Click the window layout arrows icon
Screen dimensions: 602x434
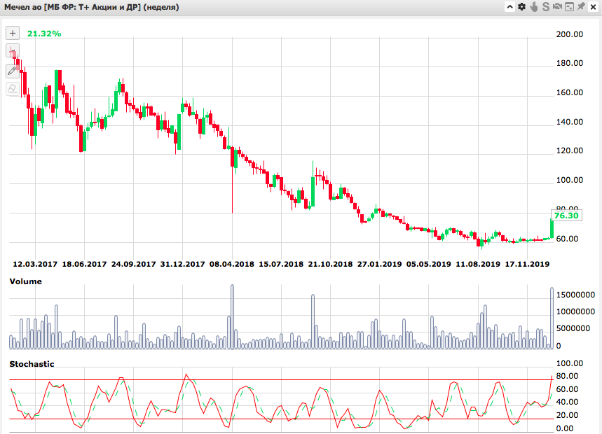pyautogui.click(x=569, y=7)
